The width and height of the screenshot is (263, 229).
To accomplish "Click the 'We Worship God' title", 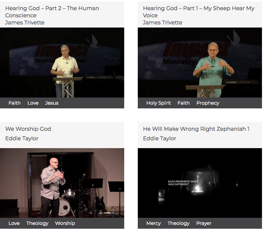I will [28, 129].
